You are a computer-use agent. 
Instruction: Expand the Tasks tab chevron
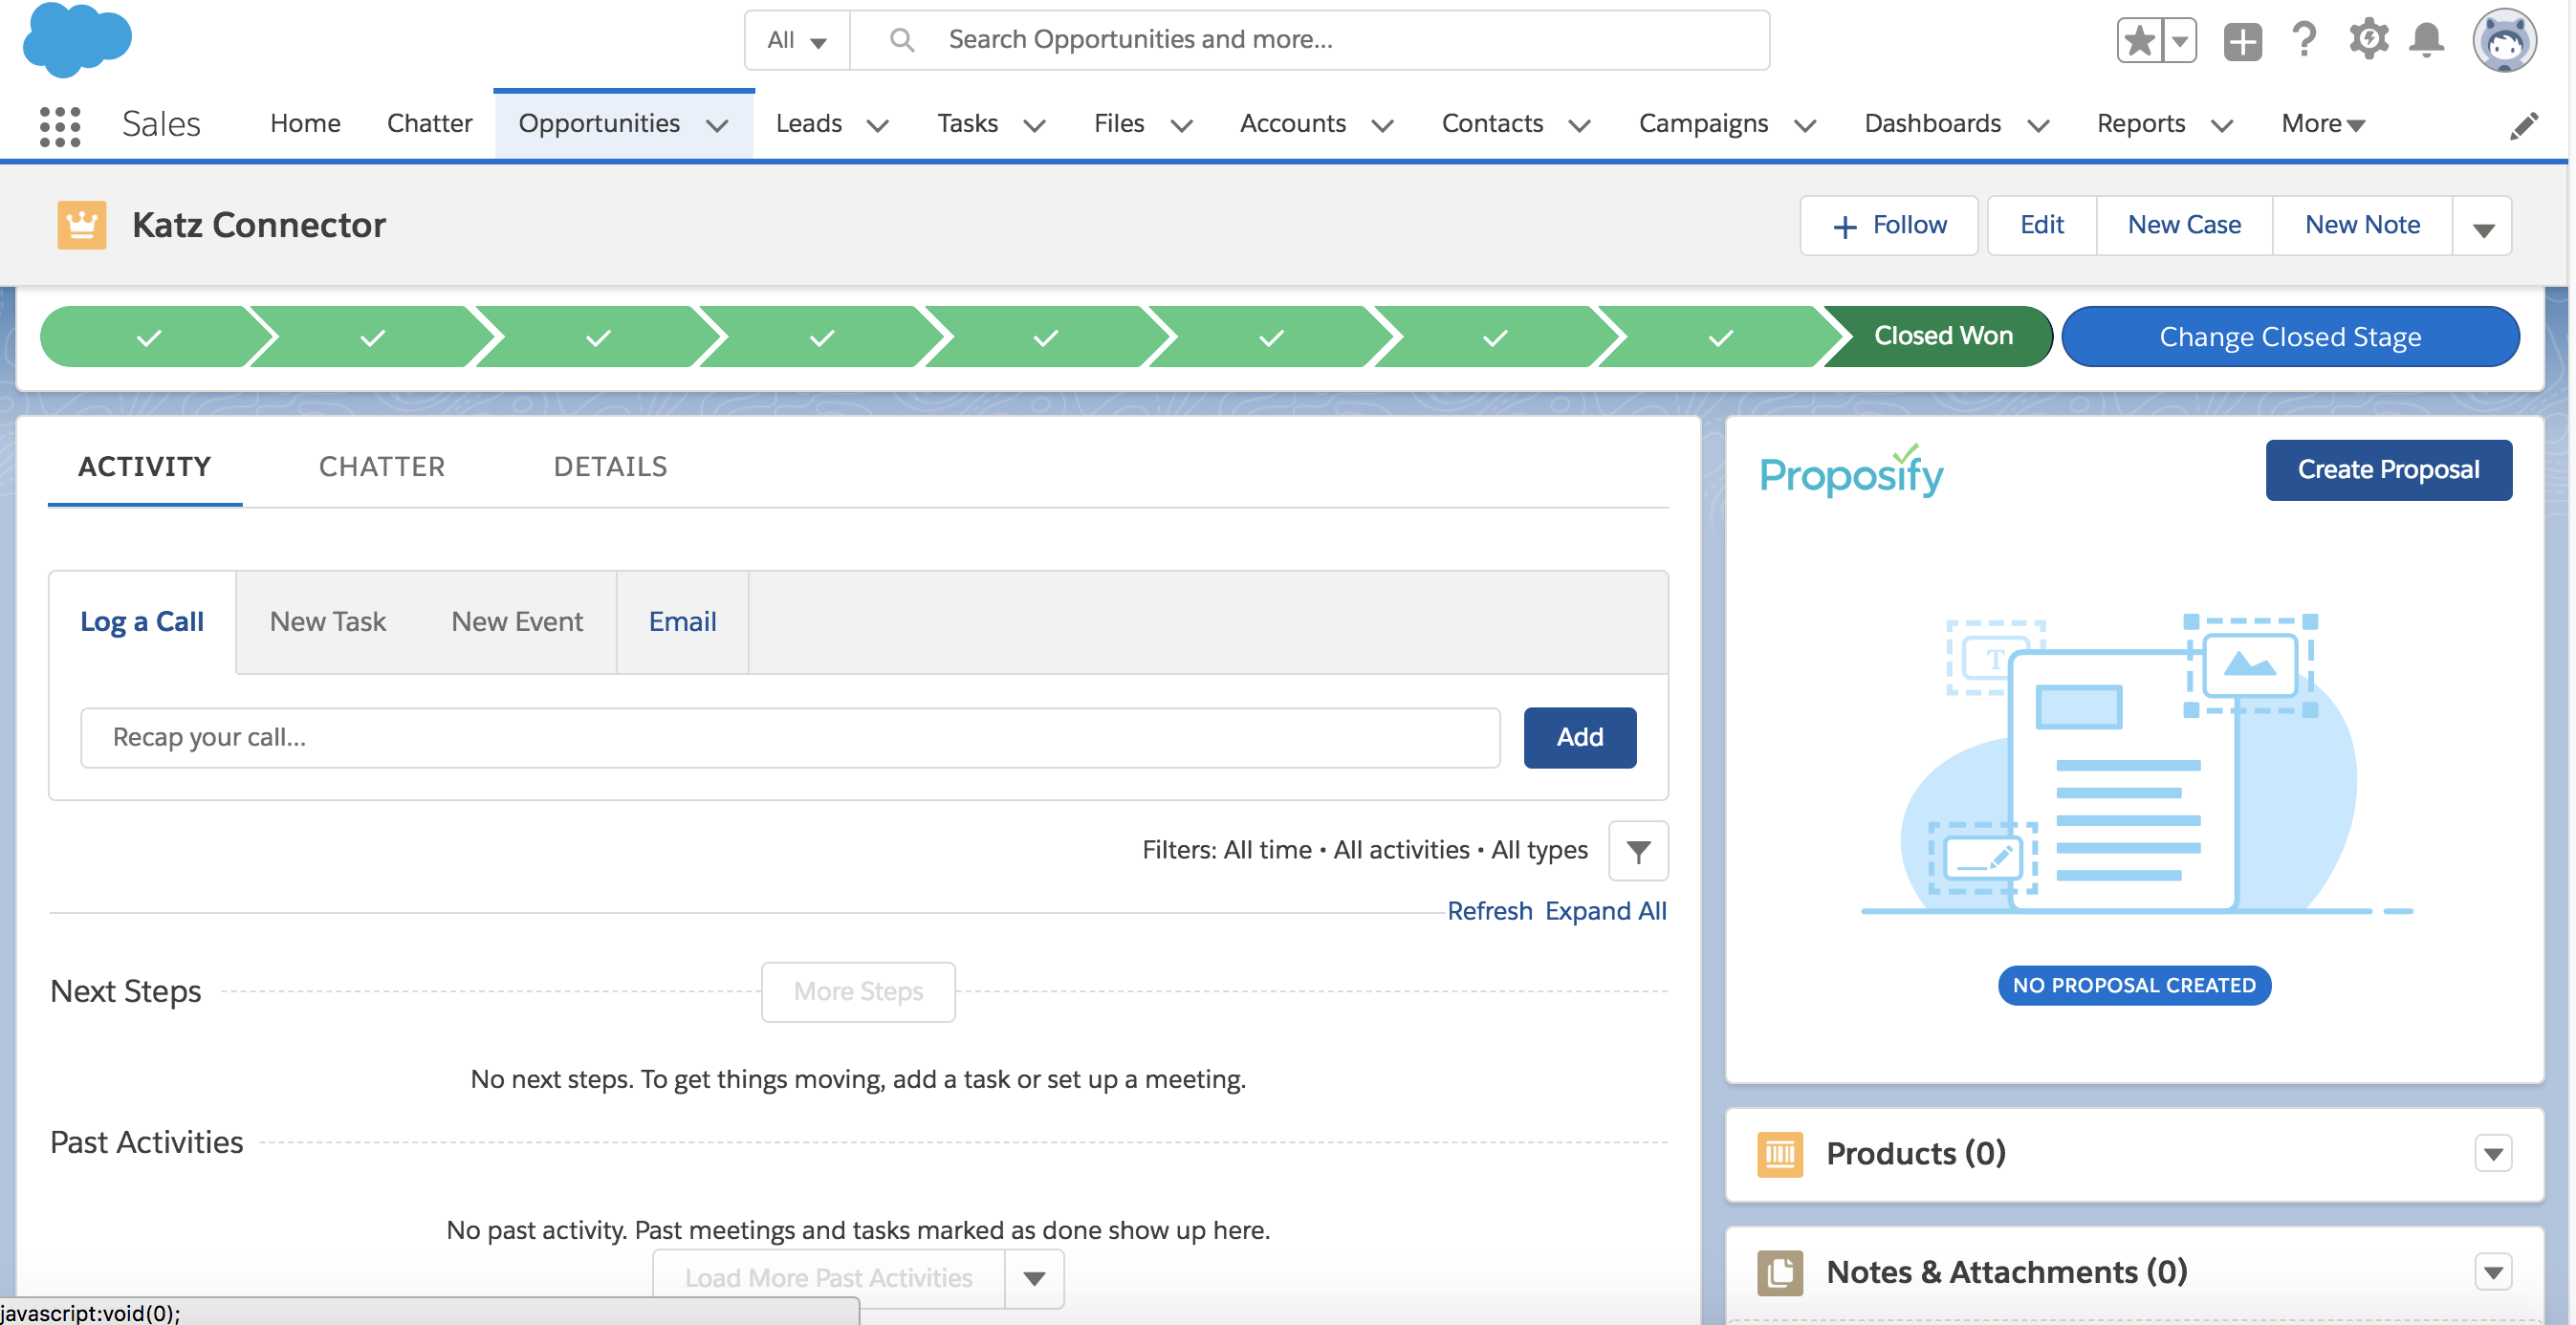(1035, 125)
